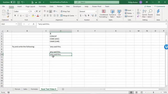Viewport: 168px width, 94px height.
Task: Click Merge & Center
Action: [67, 16]
